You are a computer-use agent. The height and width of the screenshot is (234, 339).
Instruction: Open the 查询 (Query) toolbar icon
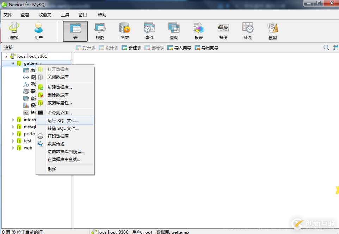[x=174, y=31]
